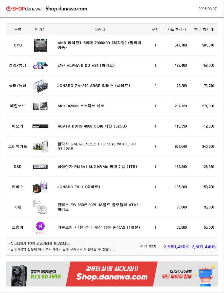224x293 pixels.
Task: Select the ADATA DDR5 memory image
Action: pos(40,126)
